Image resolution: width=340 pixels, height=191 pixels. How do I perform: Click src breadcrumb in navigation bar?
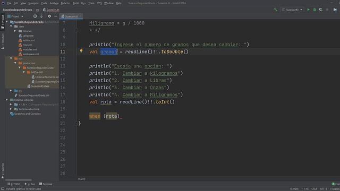tap(38, 10)
